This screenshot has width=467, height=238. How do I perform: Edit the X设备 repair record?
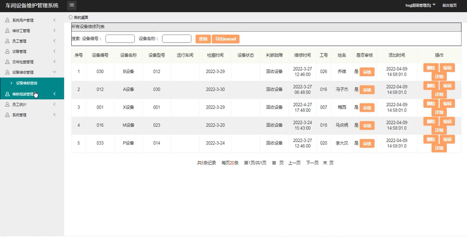point(447,104)
